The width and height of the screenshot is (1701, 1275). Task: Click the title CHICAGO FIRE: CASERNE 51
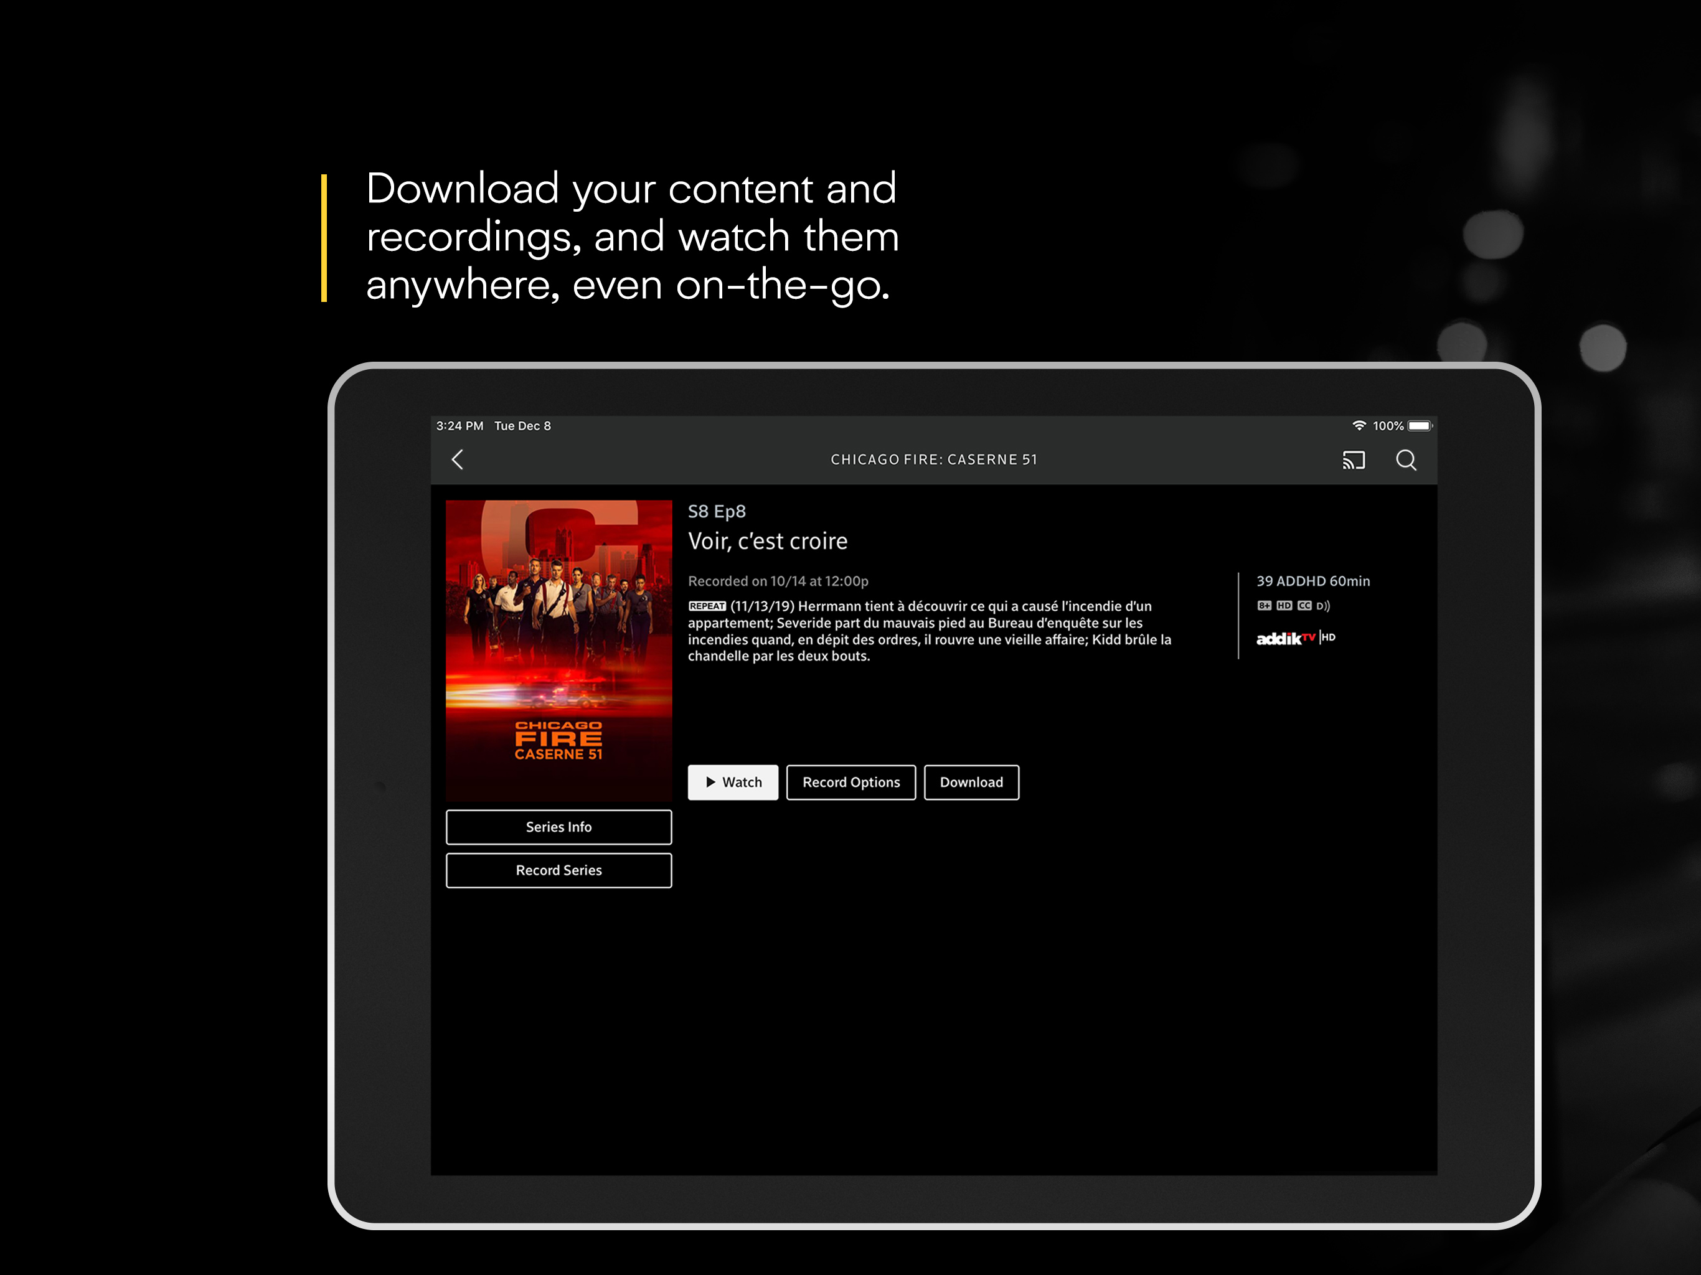click(933, 460)
